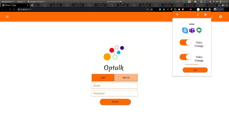Click the night light moon icon
229x129 pixels.
point(211,2)
